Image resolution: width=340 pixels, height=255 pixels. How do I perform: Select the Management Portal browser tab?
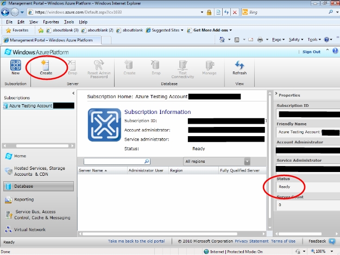51,40
